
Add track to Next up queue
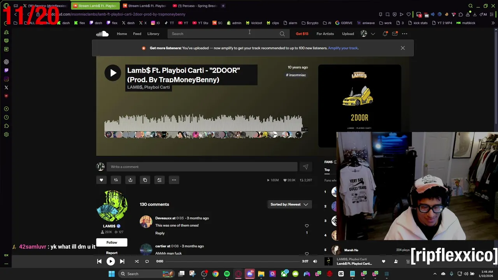click(x=159, y=180)
